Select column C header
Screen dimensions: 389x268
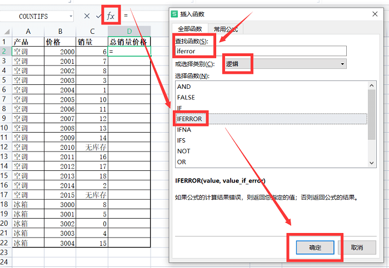tap(92, 32)
